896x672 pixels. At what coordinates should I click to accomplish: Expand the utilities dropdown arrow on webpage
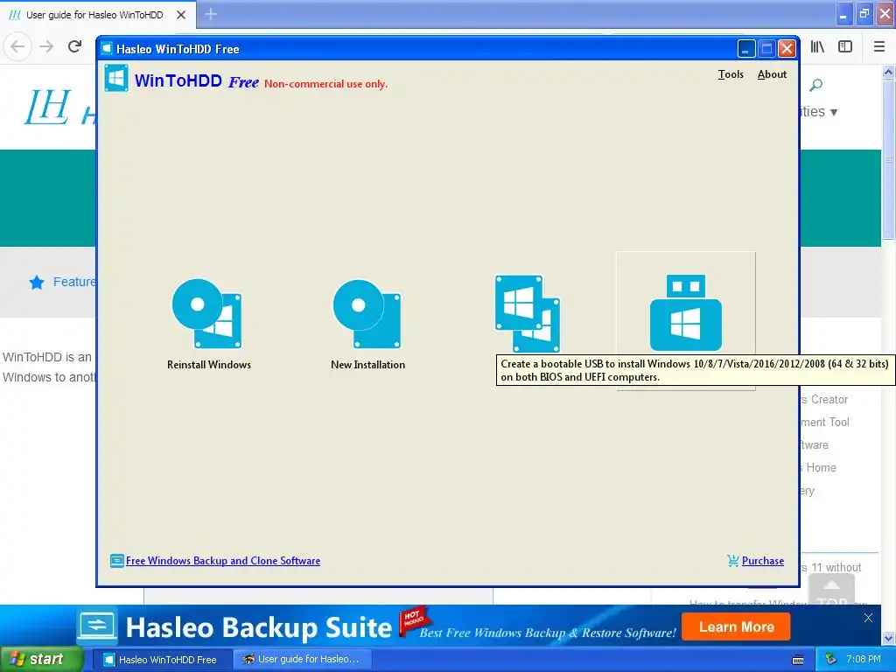834,112
